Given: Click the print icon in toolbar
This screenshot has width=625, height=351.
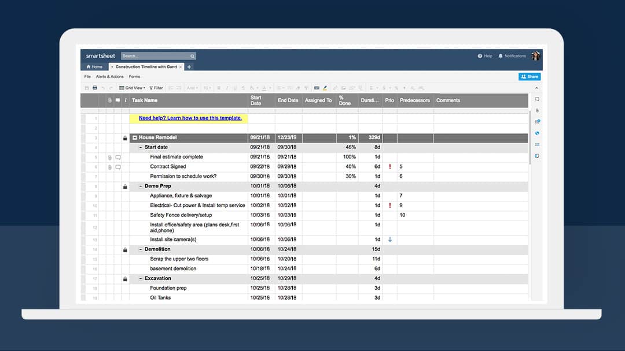Looking at the screenshot, I should [x=95, y=88].
